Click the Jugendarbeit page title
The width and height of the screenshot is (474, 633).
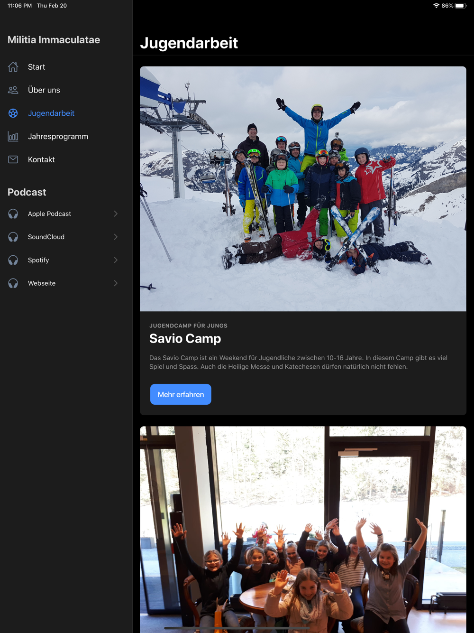[x=189, y=43]
